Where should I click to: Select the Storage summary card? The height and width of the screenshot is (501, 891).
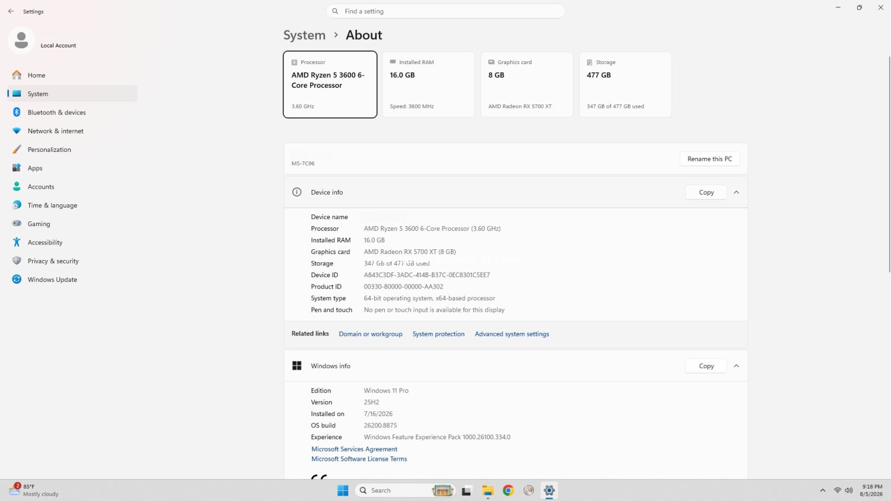[625, 84]
